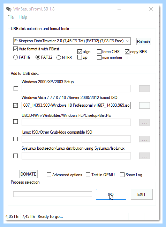Open the Help menu

23,17
